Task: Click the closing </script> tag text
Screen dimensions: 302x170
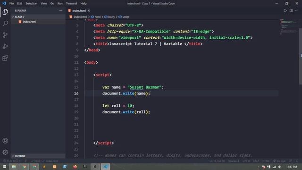Action: [x=103, y=143]
